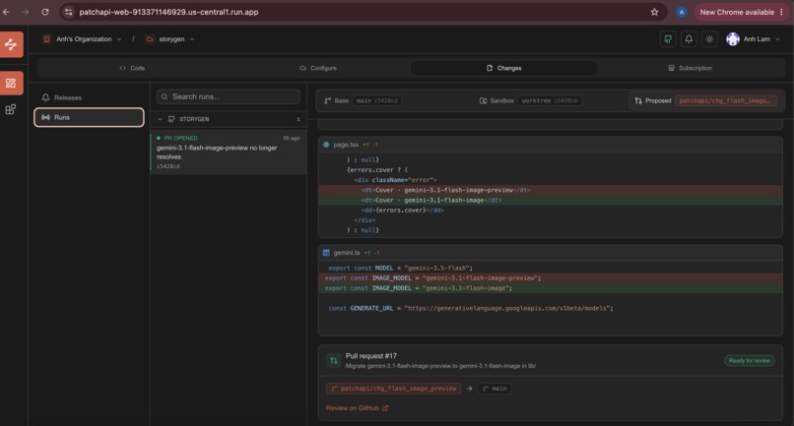Click the orange app logo in the sidebar

click(11, 44)
